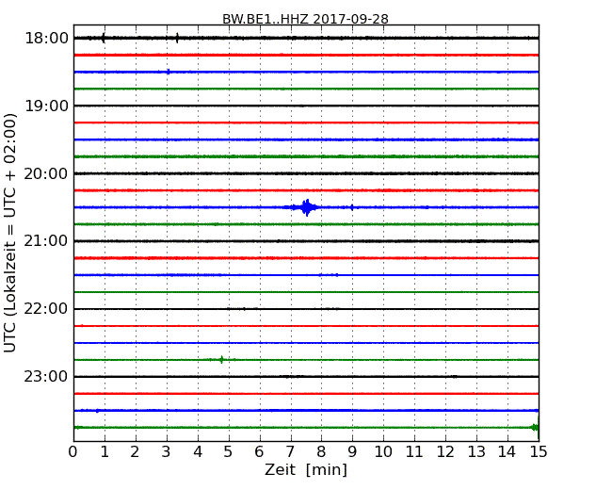612x490 pixels.
Task: Click the blue spike near minute 3 on 18:30 trace
Action: pyautogui.click(x=169, y=72)
